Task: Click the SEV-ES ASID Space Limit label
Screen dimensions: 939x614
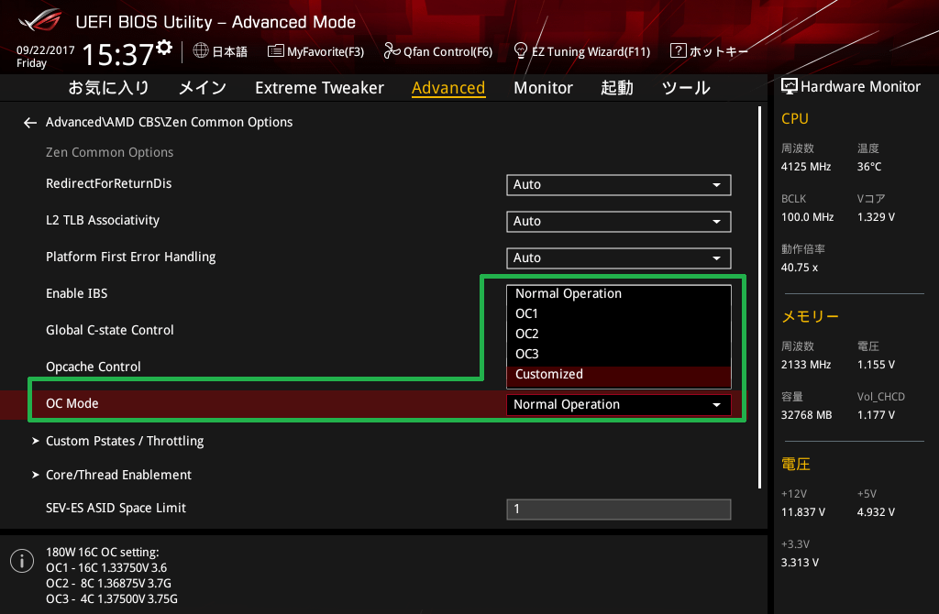Action: pyautogui.click(x=116, y=508)
